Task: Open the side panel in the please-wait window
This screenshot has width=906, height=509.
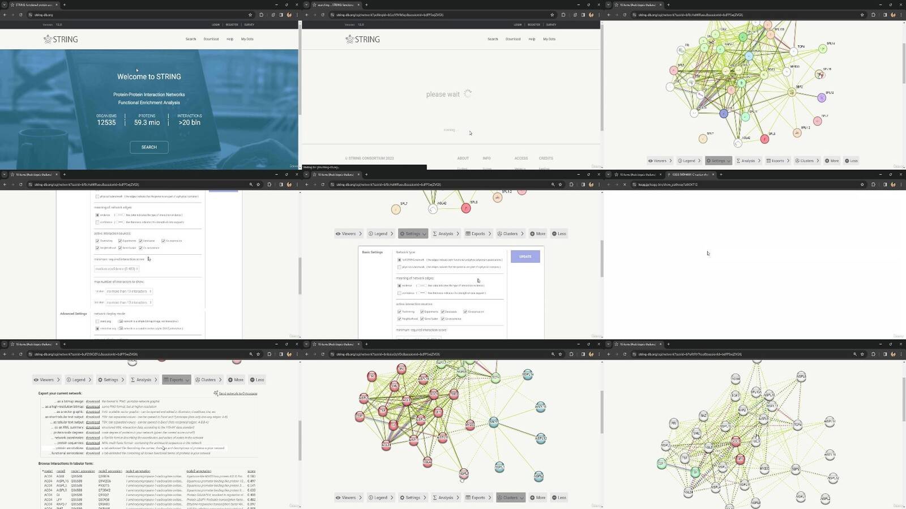Action: 583,15
